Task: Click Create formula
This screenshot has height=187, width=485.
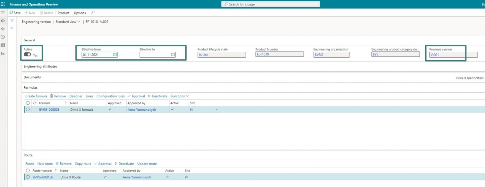Action: tap(36, 96)
